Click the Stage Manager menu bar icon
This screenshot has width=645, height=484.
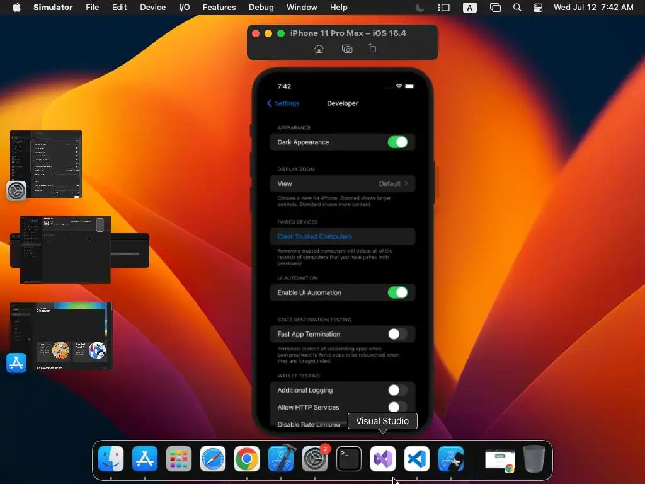(x=444, y=8)
